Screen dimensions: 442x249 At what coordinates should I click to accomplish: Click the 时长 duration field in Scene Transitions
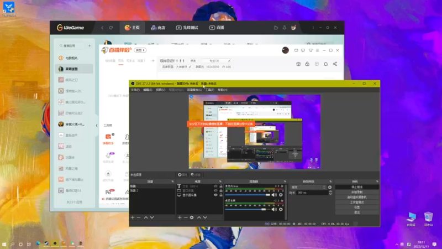[x=312, y=193]
